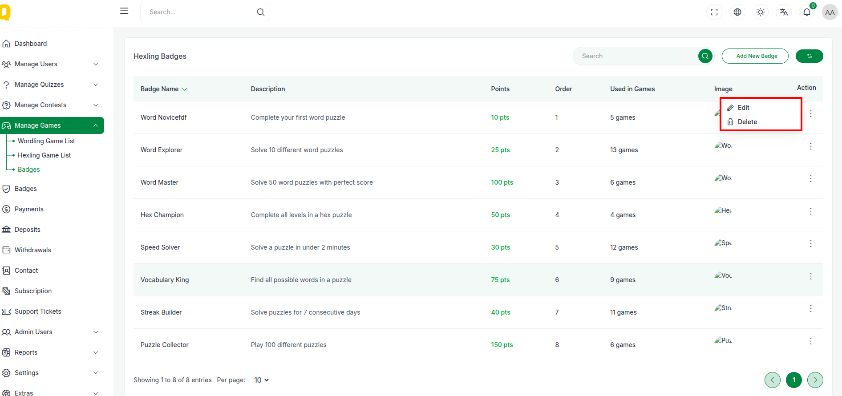Expand the Manage Users menu
Image resolution: width=842 pixels, height=396 pixels.
[x=52, y=64]
